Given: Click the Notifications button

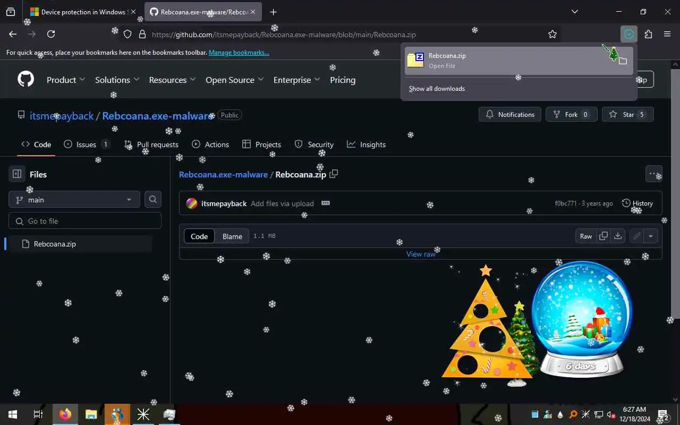Looking at the screenshot, I should [x=510, y=114].
